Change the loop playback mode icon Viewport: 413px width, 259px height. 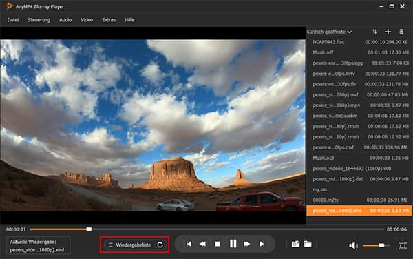(x=160, y=245)
